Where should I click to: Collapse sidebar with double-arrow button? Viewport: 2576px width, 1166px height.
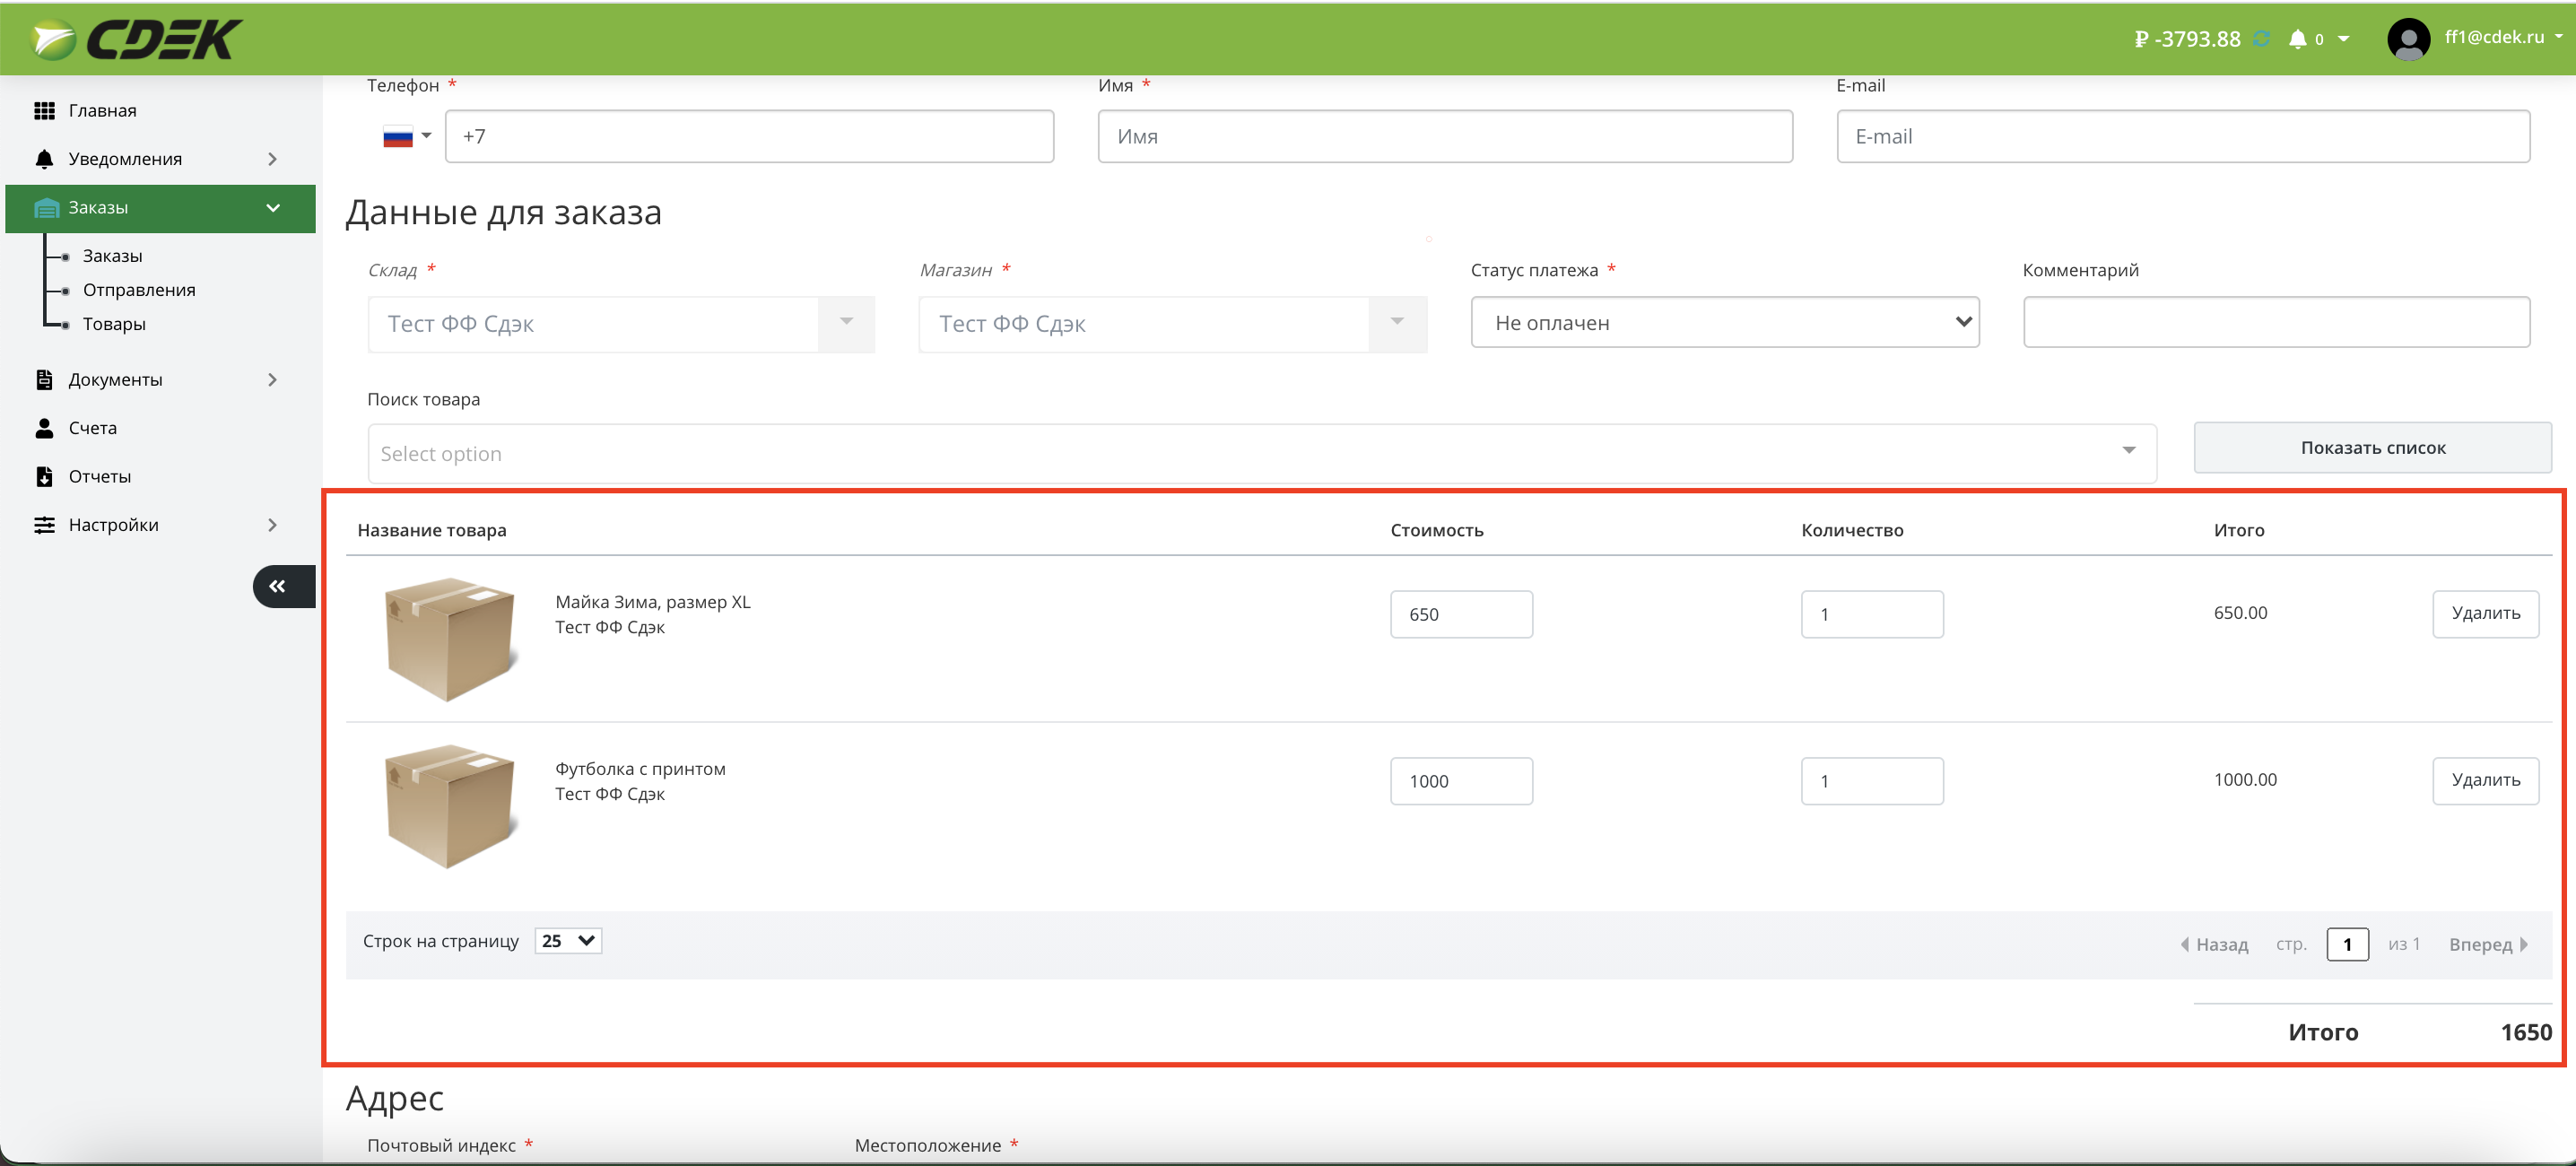coord(282,587)
